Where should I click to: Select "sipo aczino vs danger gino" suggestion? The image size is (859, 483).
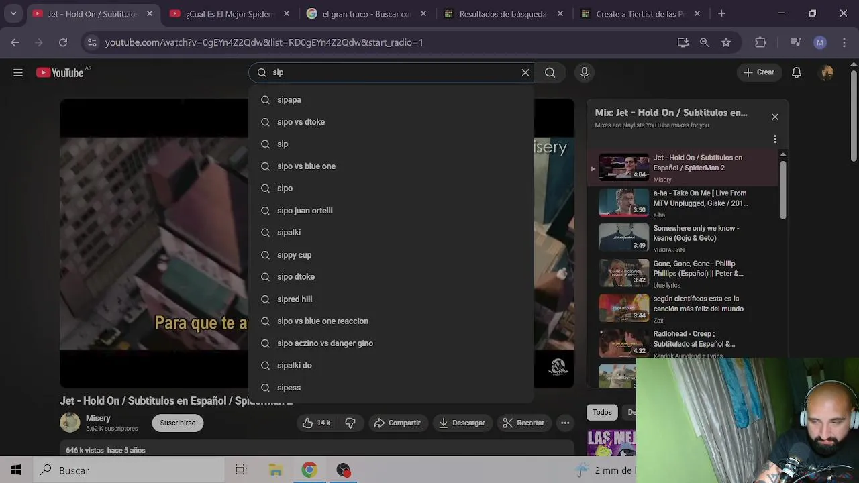(391, 343)
